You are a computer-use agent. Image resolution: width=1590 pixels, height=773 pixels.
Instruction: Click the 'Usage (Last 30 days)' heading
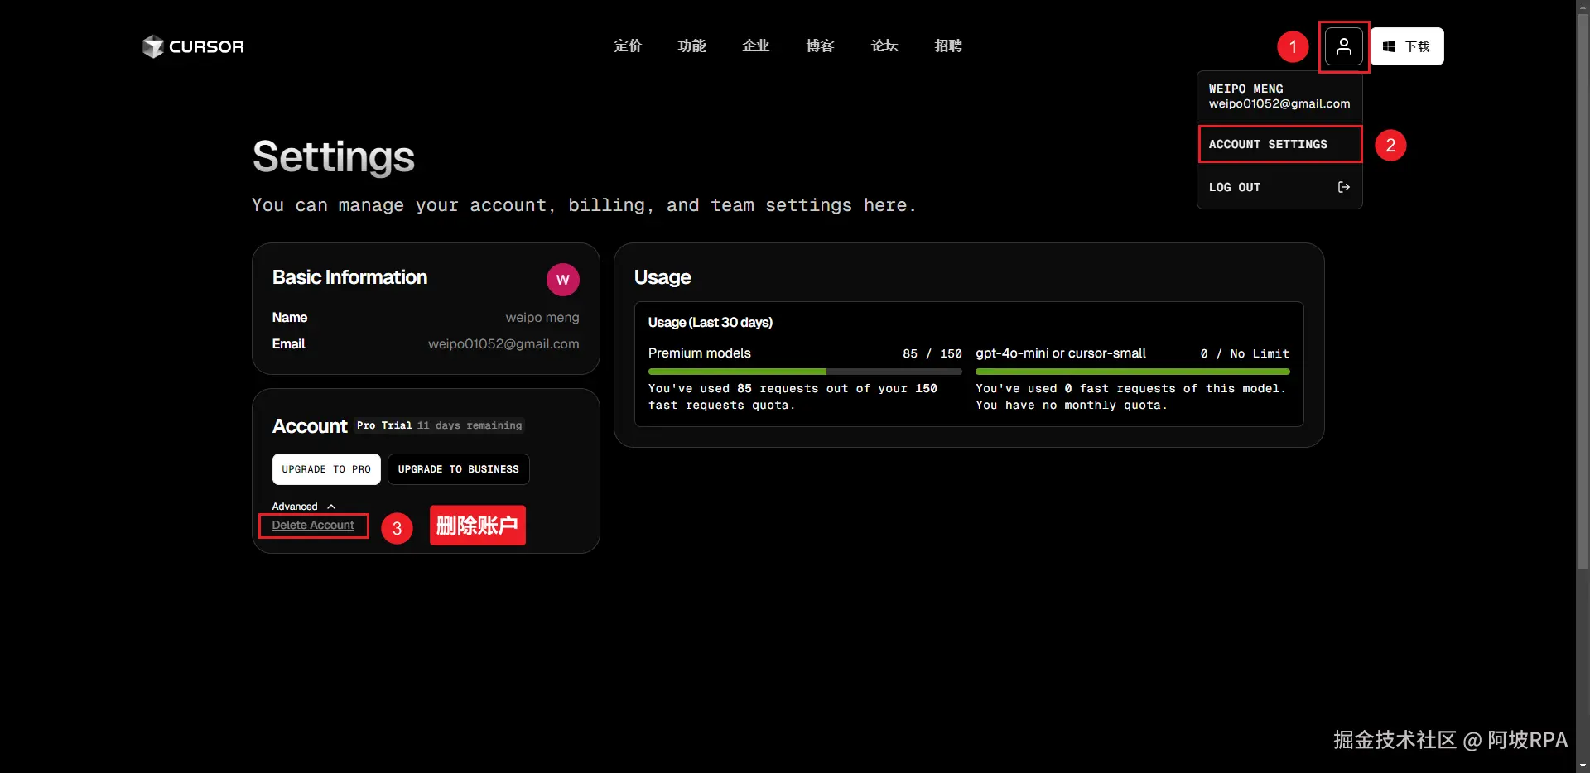tap(711, 323)
